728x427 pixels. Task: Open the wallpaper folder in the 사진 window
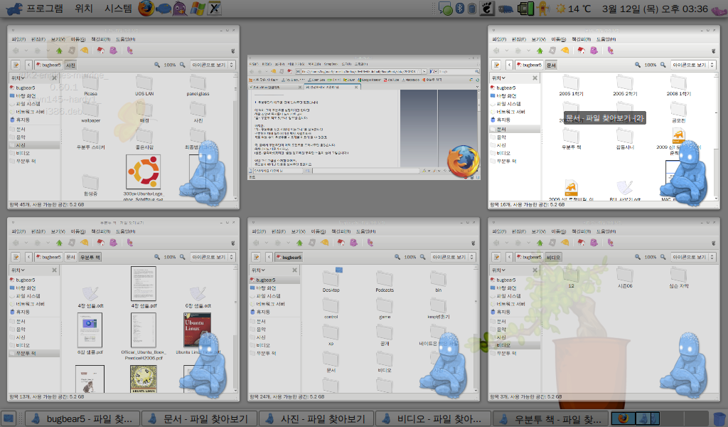click(90, 112)
